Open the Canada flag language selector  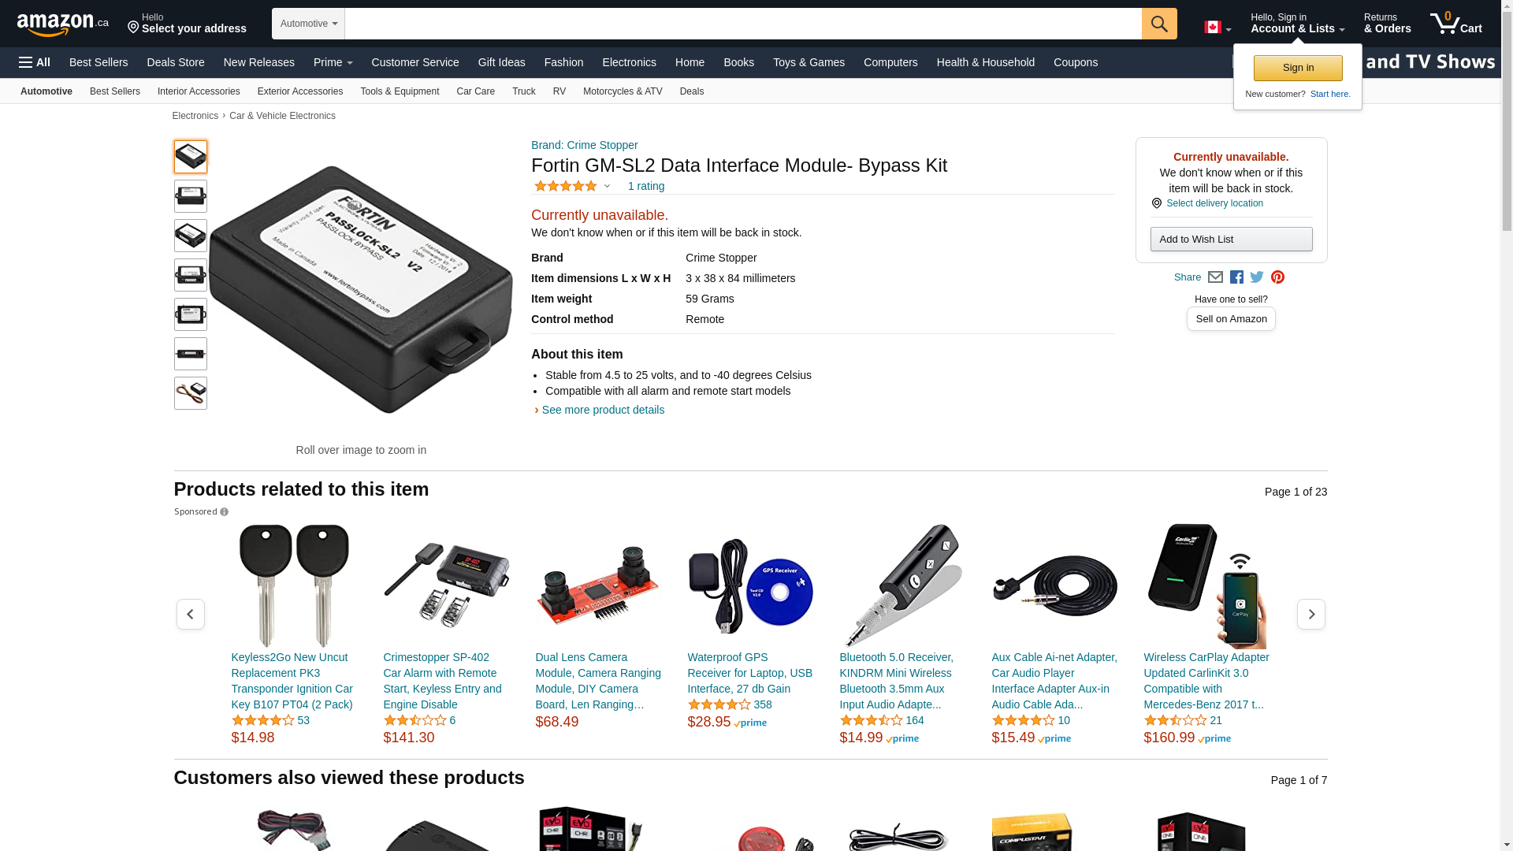pyautogui.click(x=1217, y=28)
